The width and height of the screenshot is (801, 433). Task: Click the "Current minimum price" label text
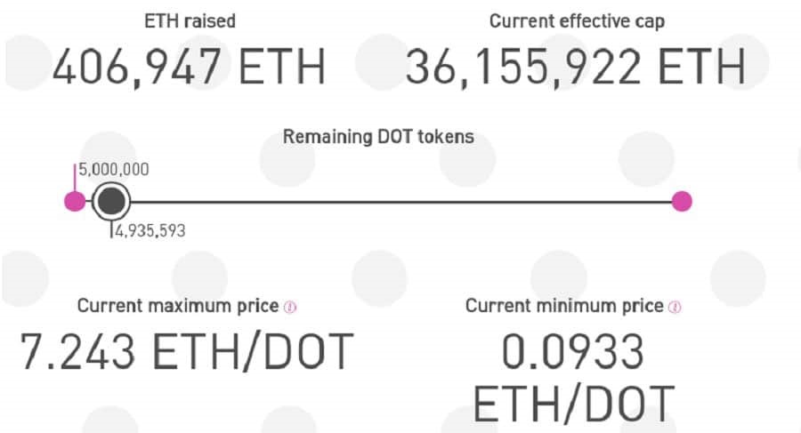coord(564,306)
